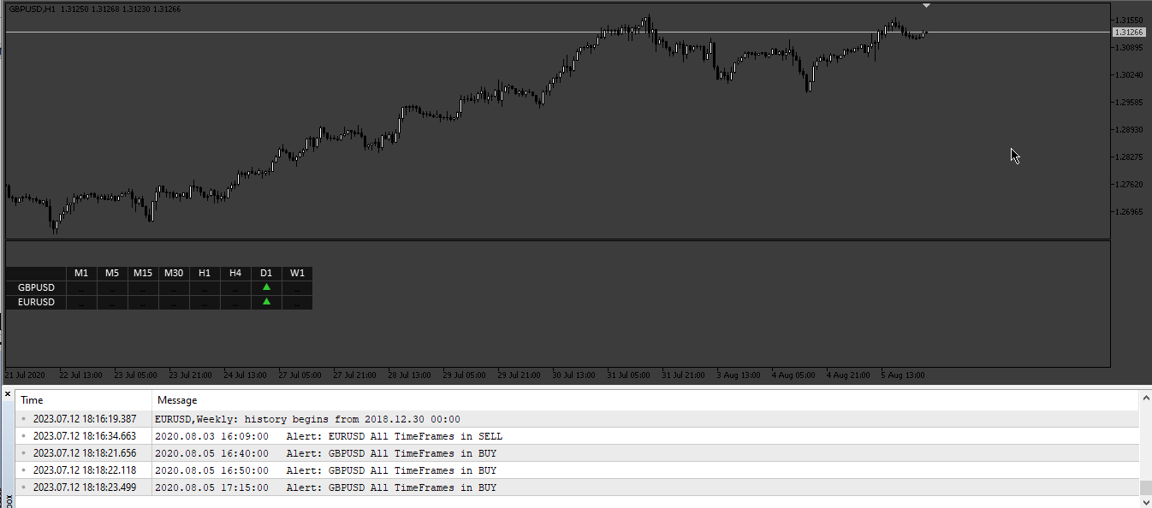Click the 1.31550 price axis label
This screenshot has width=1152, height=508.
pos(1130,20)
